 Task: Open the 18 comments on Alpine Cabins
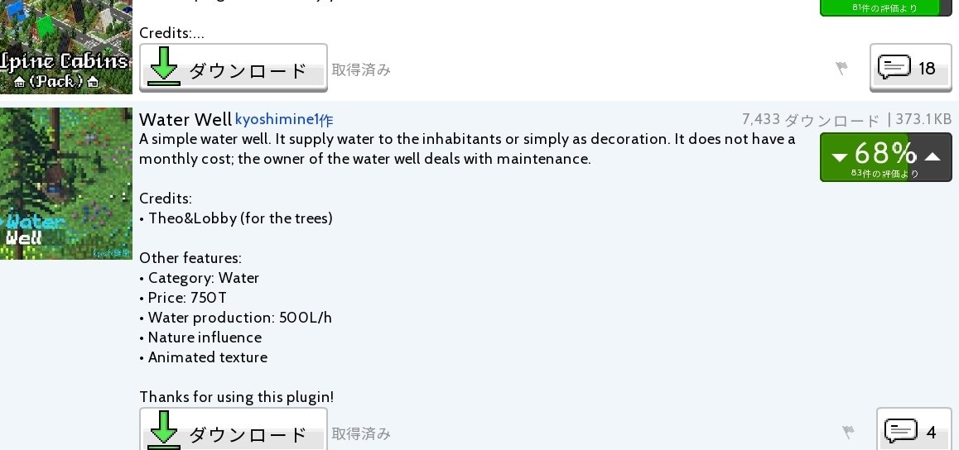(x=911, y=68)
